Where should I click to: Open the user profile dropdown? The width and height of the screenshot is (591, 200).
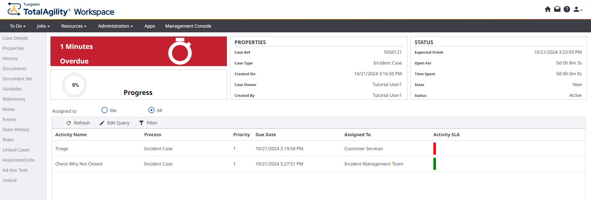578,10
